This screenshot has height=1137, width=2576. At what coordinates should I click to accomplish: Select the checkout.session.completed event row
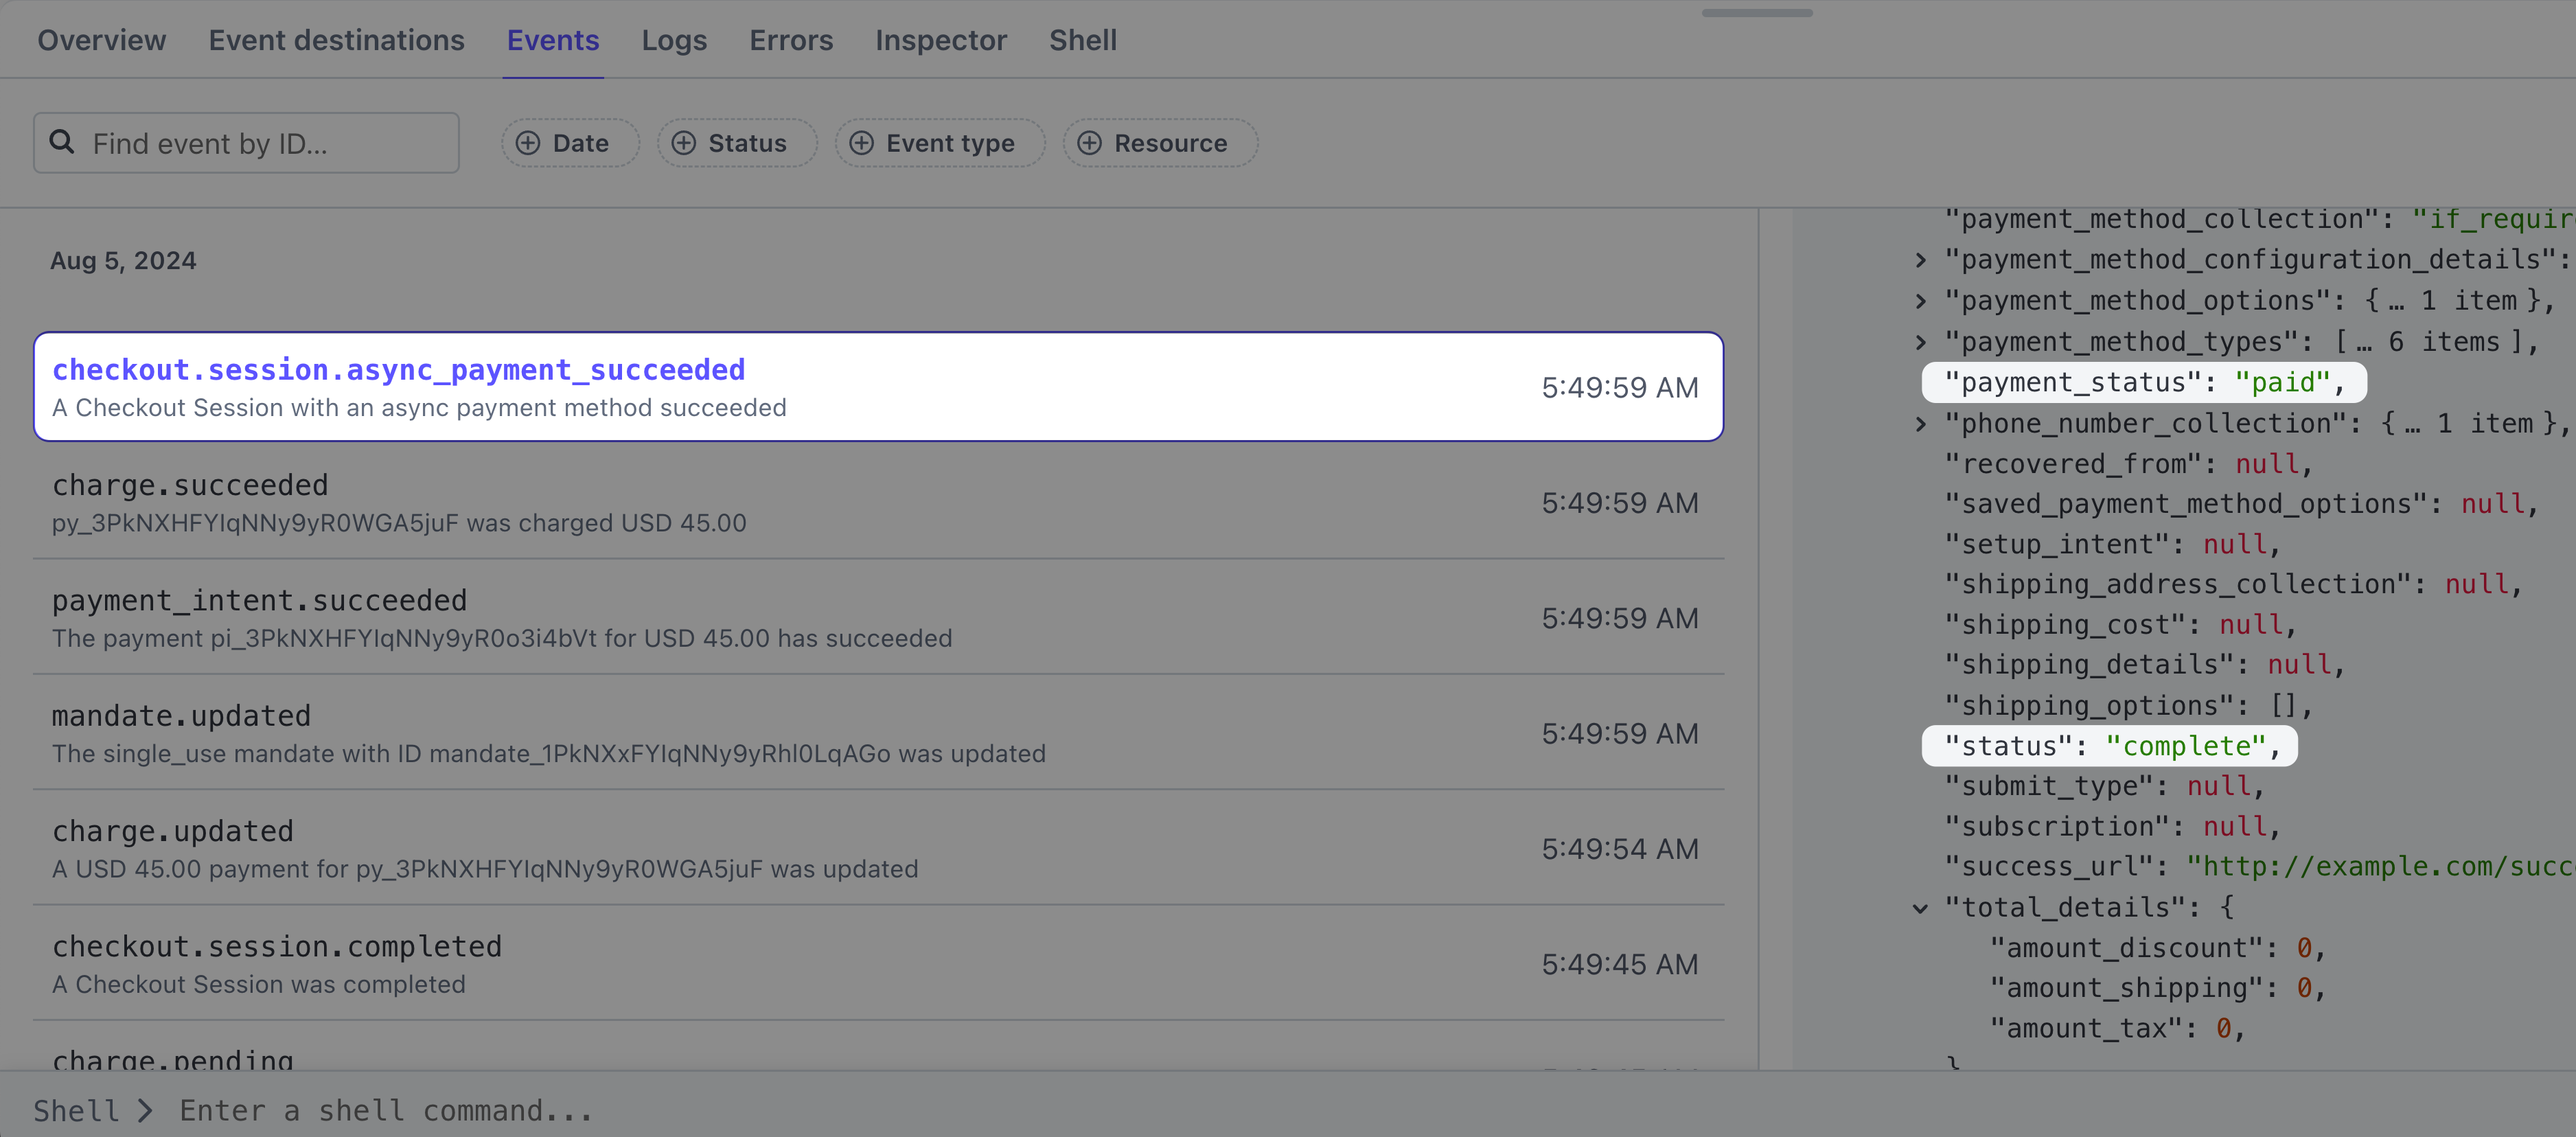878,964
